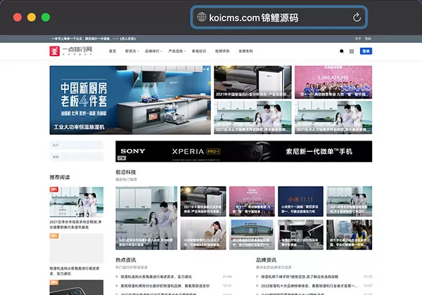Click the Sony Xperia PRO-I ad banner
Viewport: 422px width, 295px height.
click(243, 151)
